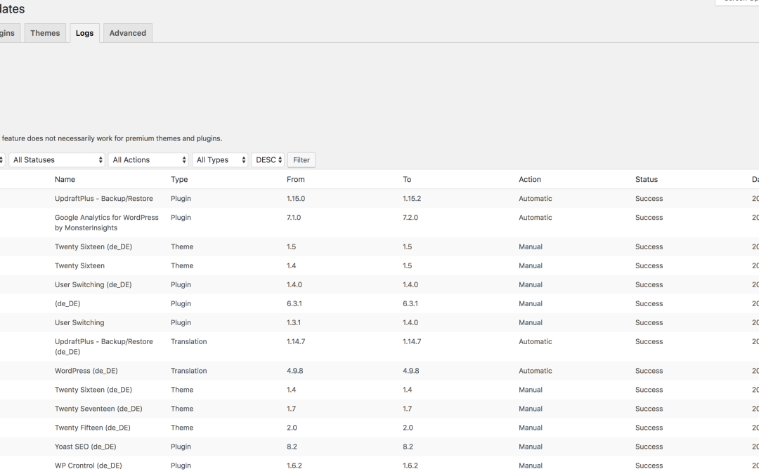Click the Filter button
759x474 pixels.
click(301, 160)
